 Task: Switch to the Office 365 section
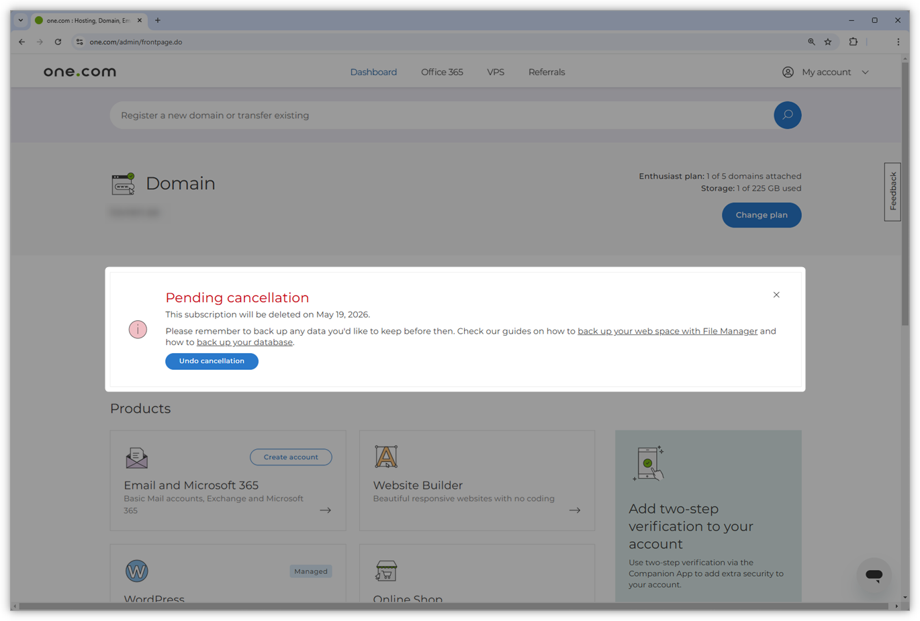[x=442, y=72]
